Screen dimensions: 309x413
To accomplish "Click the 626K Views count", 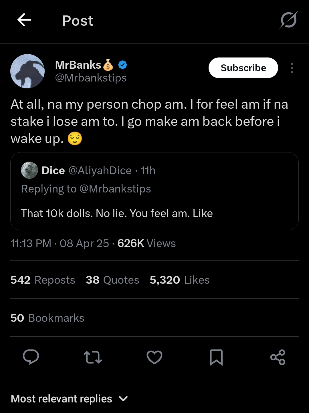I will click(x=146, y=243).
